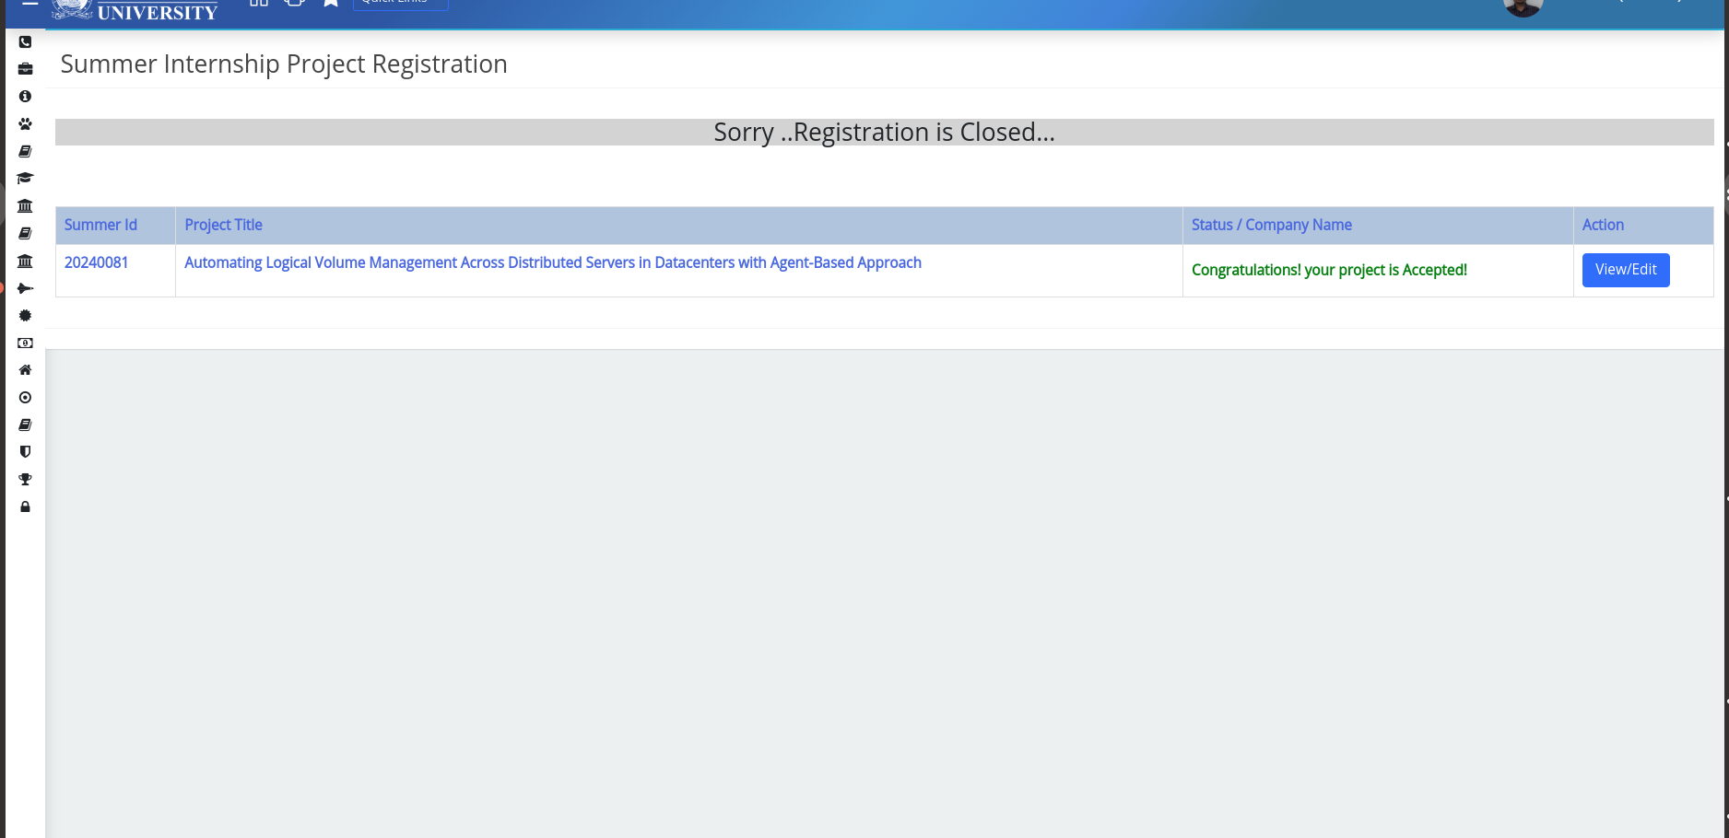Open the home icon in the sidebar
The image size is (1729, 838).
click(25, 370)
